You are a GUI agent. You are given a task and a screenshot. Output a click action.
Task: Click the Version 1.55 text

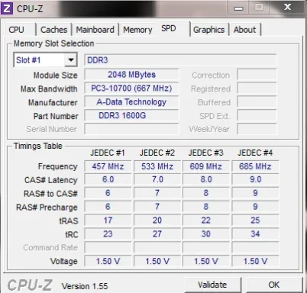85,286
